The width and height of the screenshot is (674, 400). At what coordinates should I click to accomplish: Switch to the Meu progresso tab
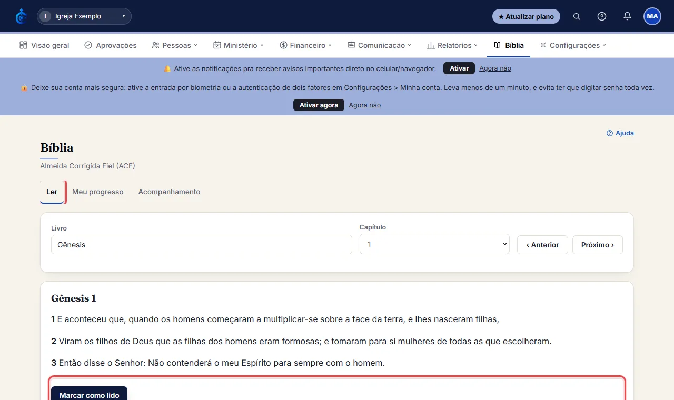tap(98, 192)
